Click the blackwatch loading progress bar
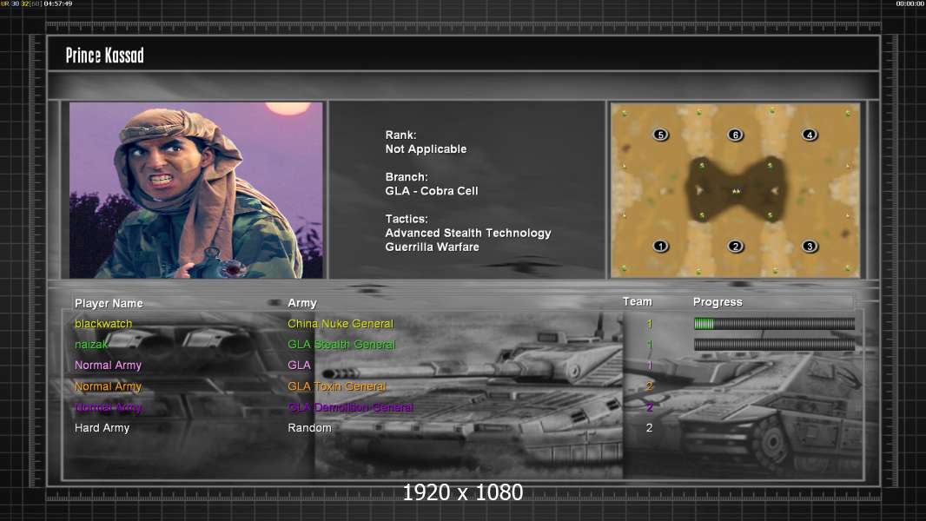 774,323
